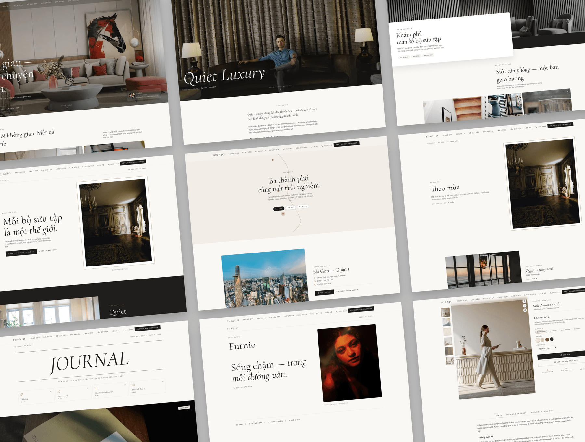Open the Thông số kỹ thuật tab

516,414
